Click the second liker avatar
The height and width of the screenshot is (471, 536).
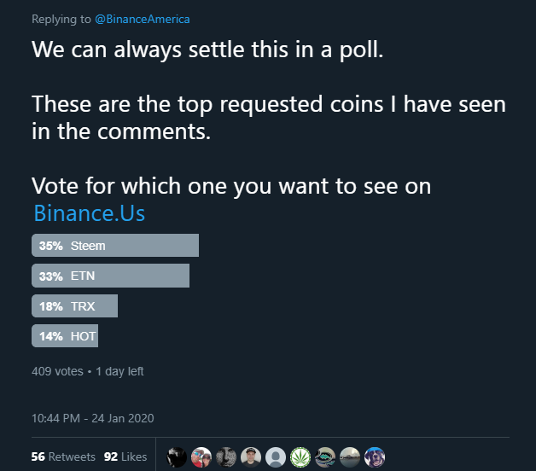coord(201,456)
